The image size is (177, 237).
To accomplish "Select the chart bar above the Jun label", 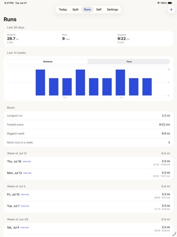I will click(x=67, y=87).
